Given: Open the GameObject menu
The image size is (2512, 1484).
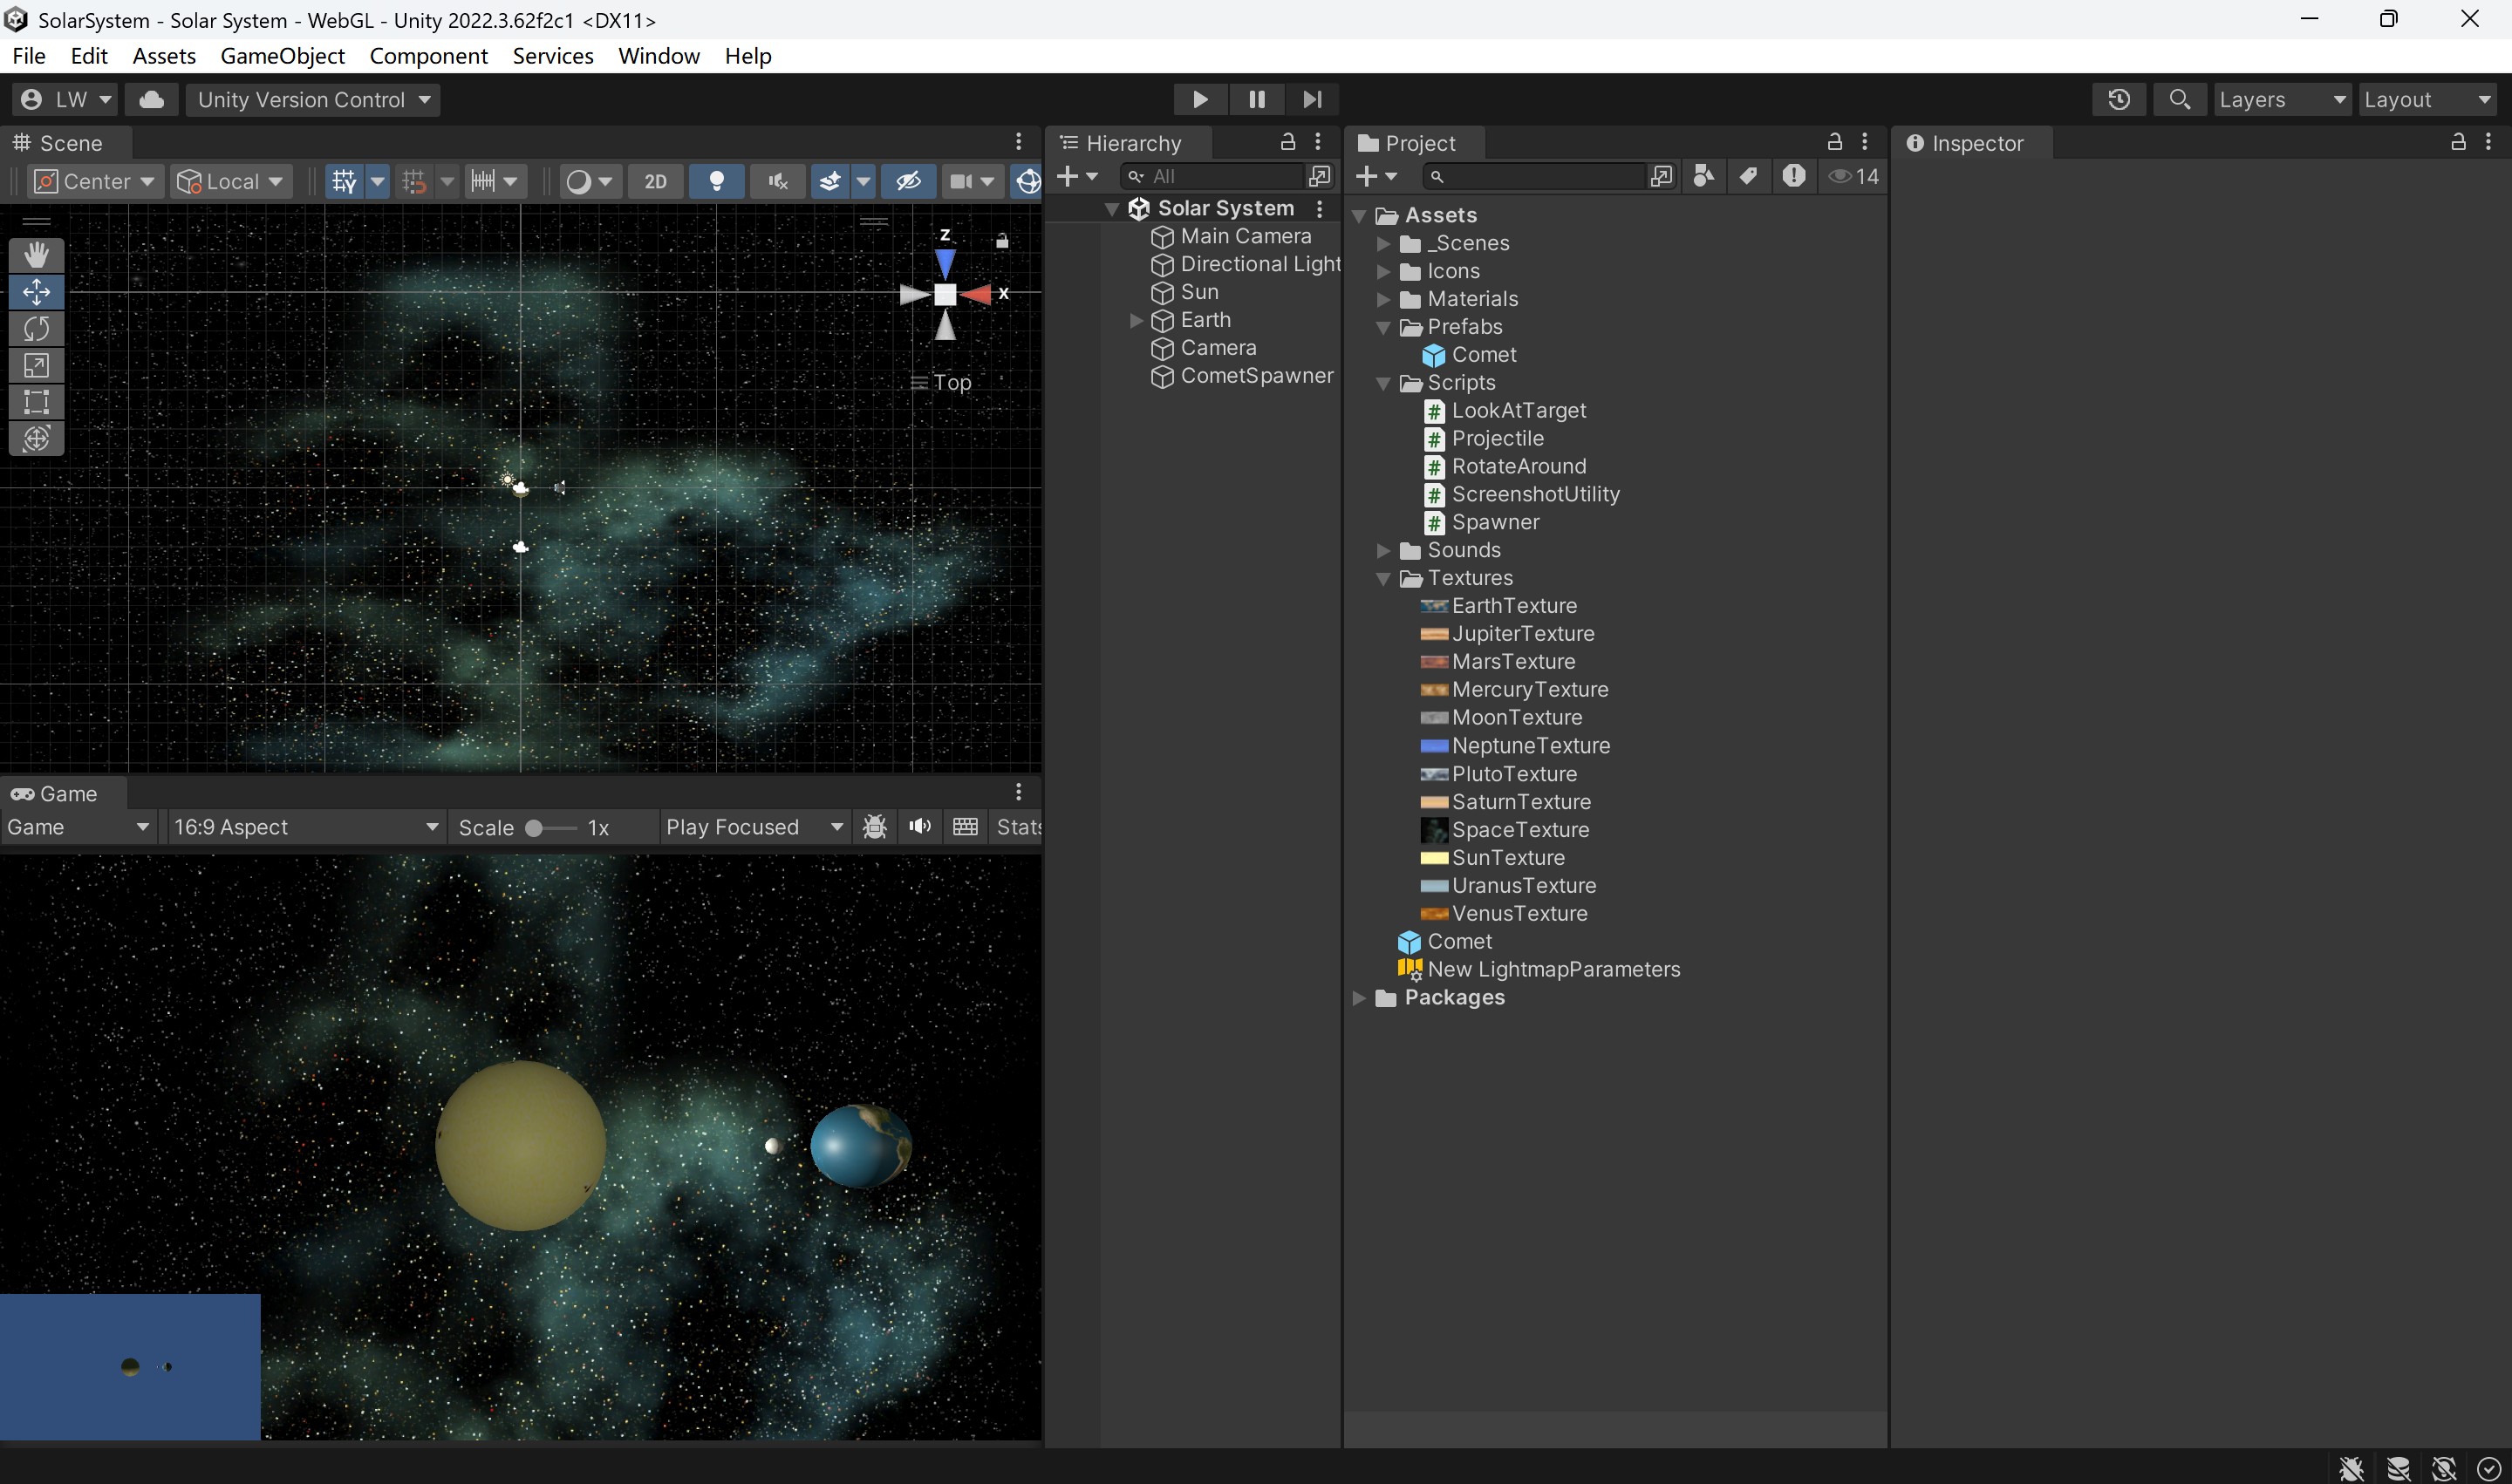Looking at the screenshot, I should [x=282, y=56].
